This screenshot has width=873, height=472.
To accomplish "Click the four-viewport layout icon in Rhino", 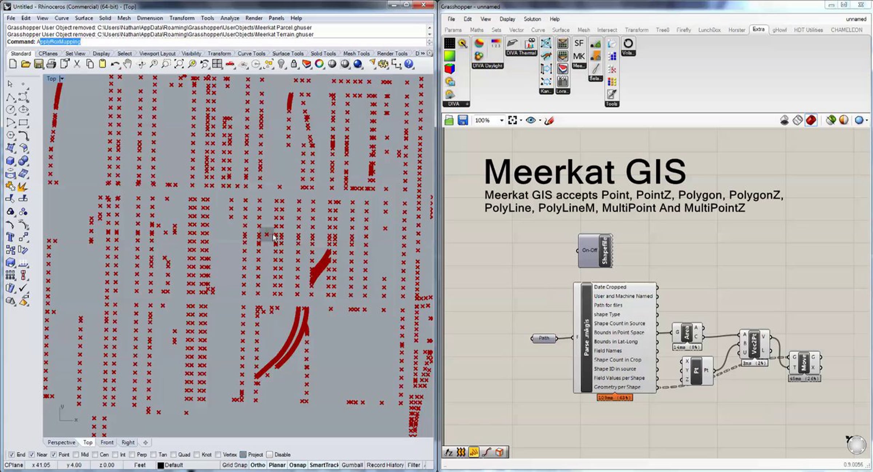I will click(217, 64).
